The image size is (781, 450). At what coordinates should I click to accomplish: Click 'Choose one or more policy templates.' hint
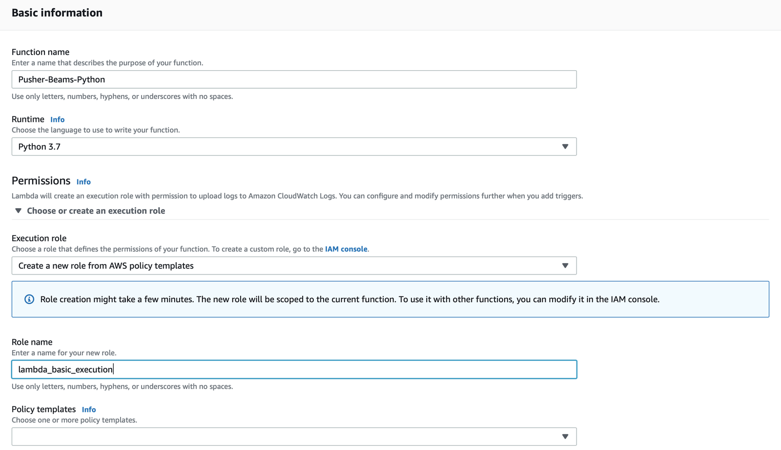tap(74, 420)
